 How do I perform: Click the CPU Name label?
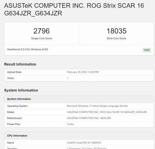pyautogui.click(x=10, y=143)
